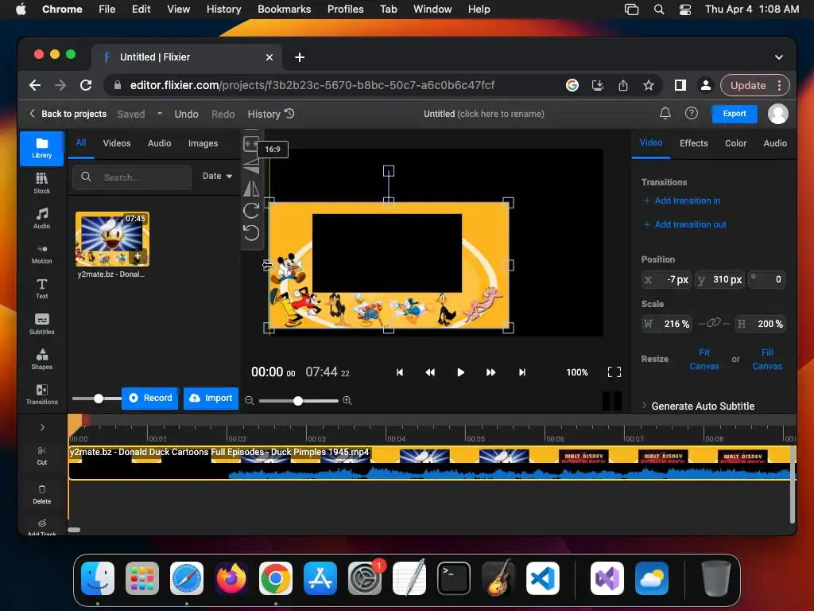The image size is (814, 611).
Task: Open the Chrome tab search chevron
Action: click(x=779, y=57)
